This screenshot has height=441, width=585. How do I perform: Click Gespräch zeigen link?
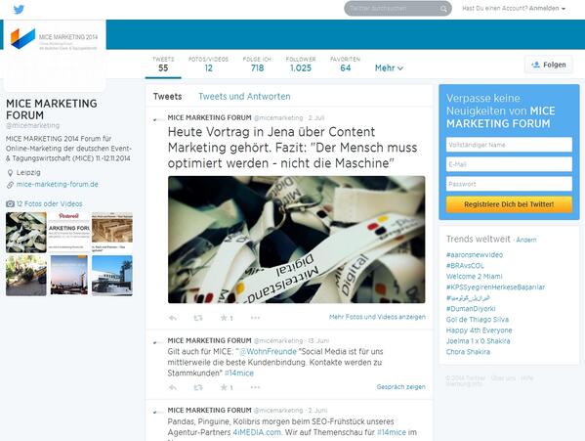[401, 387]
